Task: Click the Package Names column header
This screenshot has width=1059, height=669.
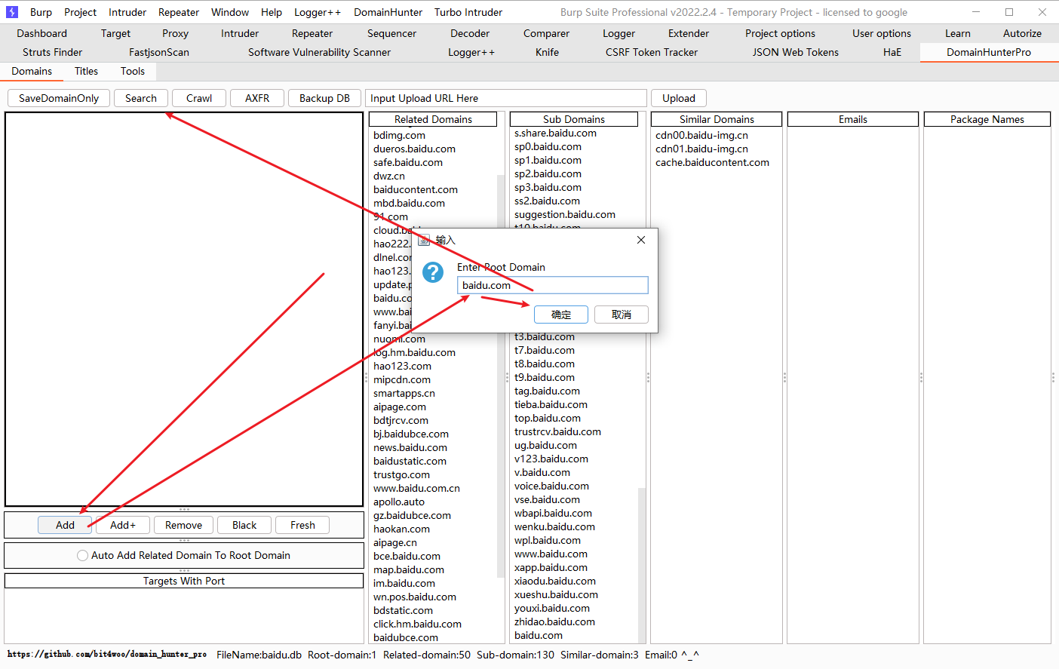Action: [987, 119]
